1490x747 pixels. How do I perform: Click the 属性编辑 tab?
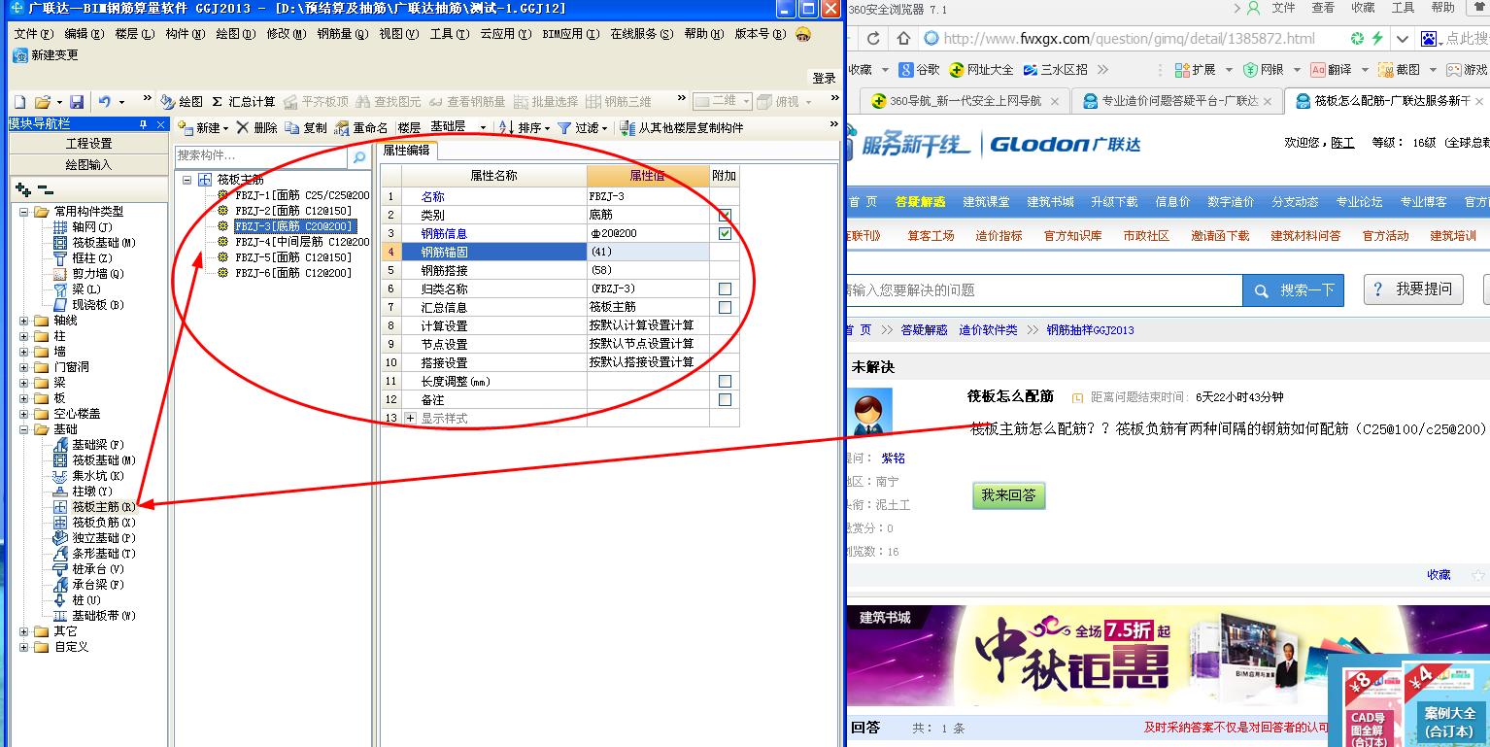point(406,151)
